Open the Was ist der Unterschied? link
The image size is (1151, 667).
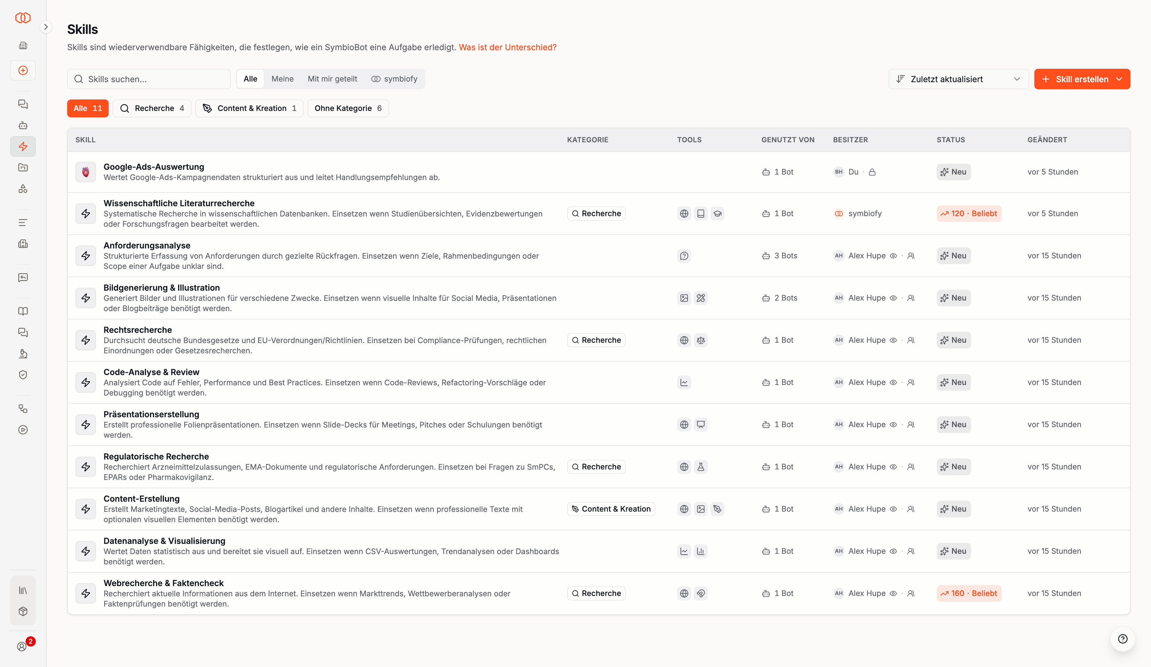(507, 47)
